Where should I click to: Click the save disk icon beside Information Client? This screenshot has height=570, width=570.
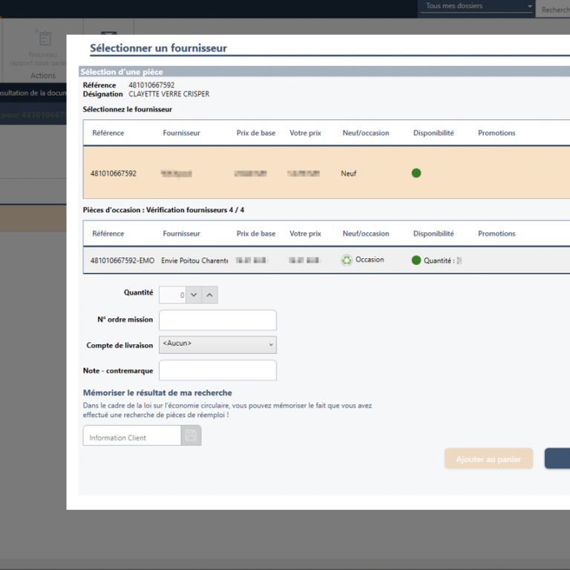pyautogui.click(x=191, y=436)
